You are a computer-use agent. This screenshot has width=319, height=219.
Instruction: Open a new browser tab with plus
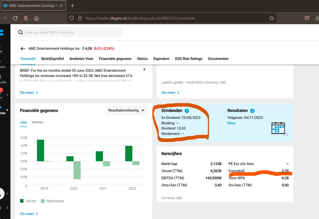tap(72, 6)
